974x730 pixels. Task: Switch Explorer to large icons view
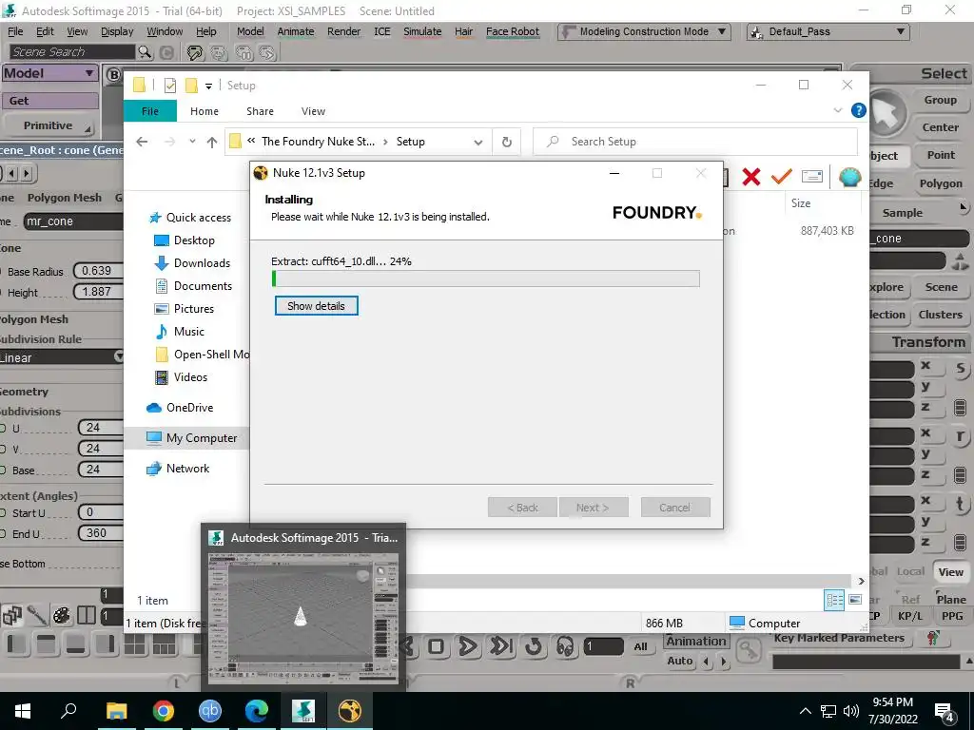855,600
